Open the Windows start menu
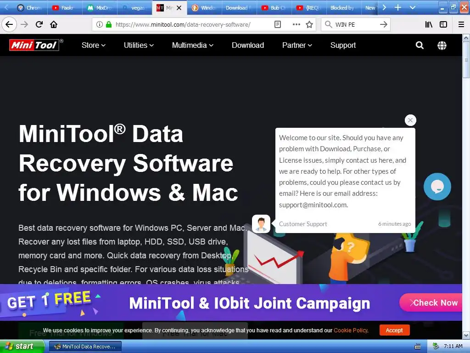Screen dimensions: 470x353 (x=22, y=347)
